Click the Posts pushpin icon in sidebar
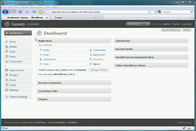The image size is (196, 131). 6,42
